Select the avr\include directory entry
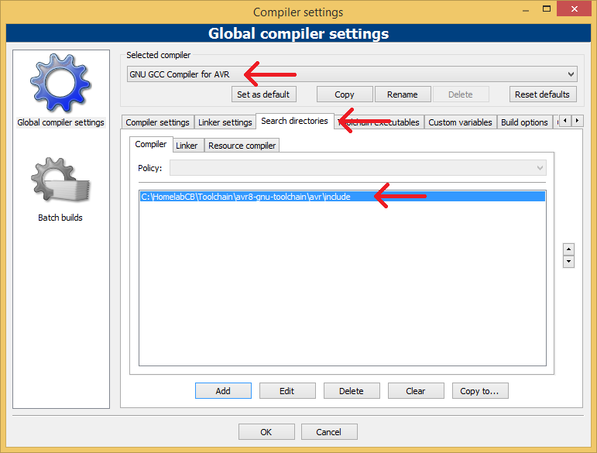This screenshot has width=597, height=453. [245, 197]
